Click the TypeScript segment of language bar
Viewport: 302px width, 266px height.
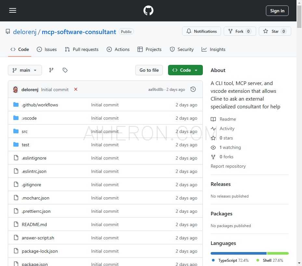(x=238, y=253)
